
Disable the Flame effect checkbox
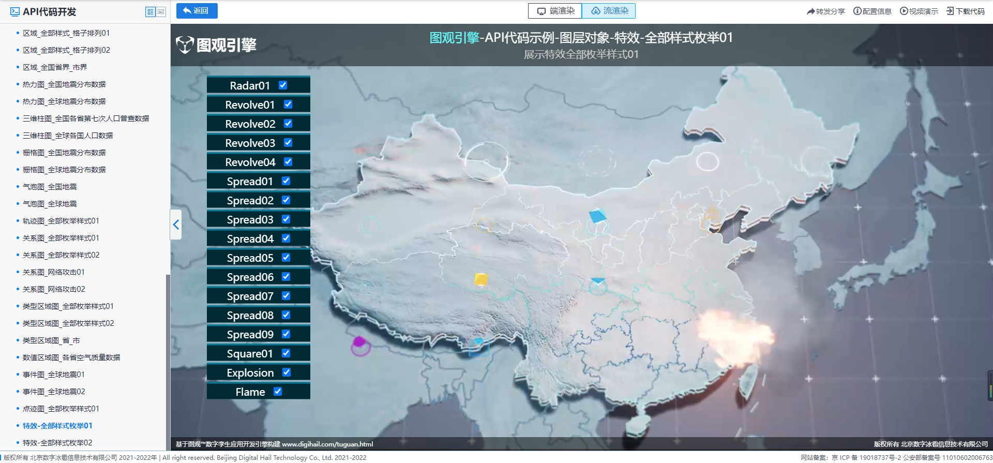[278, 392]
